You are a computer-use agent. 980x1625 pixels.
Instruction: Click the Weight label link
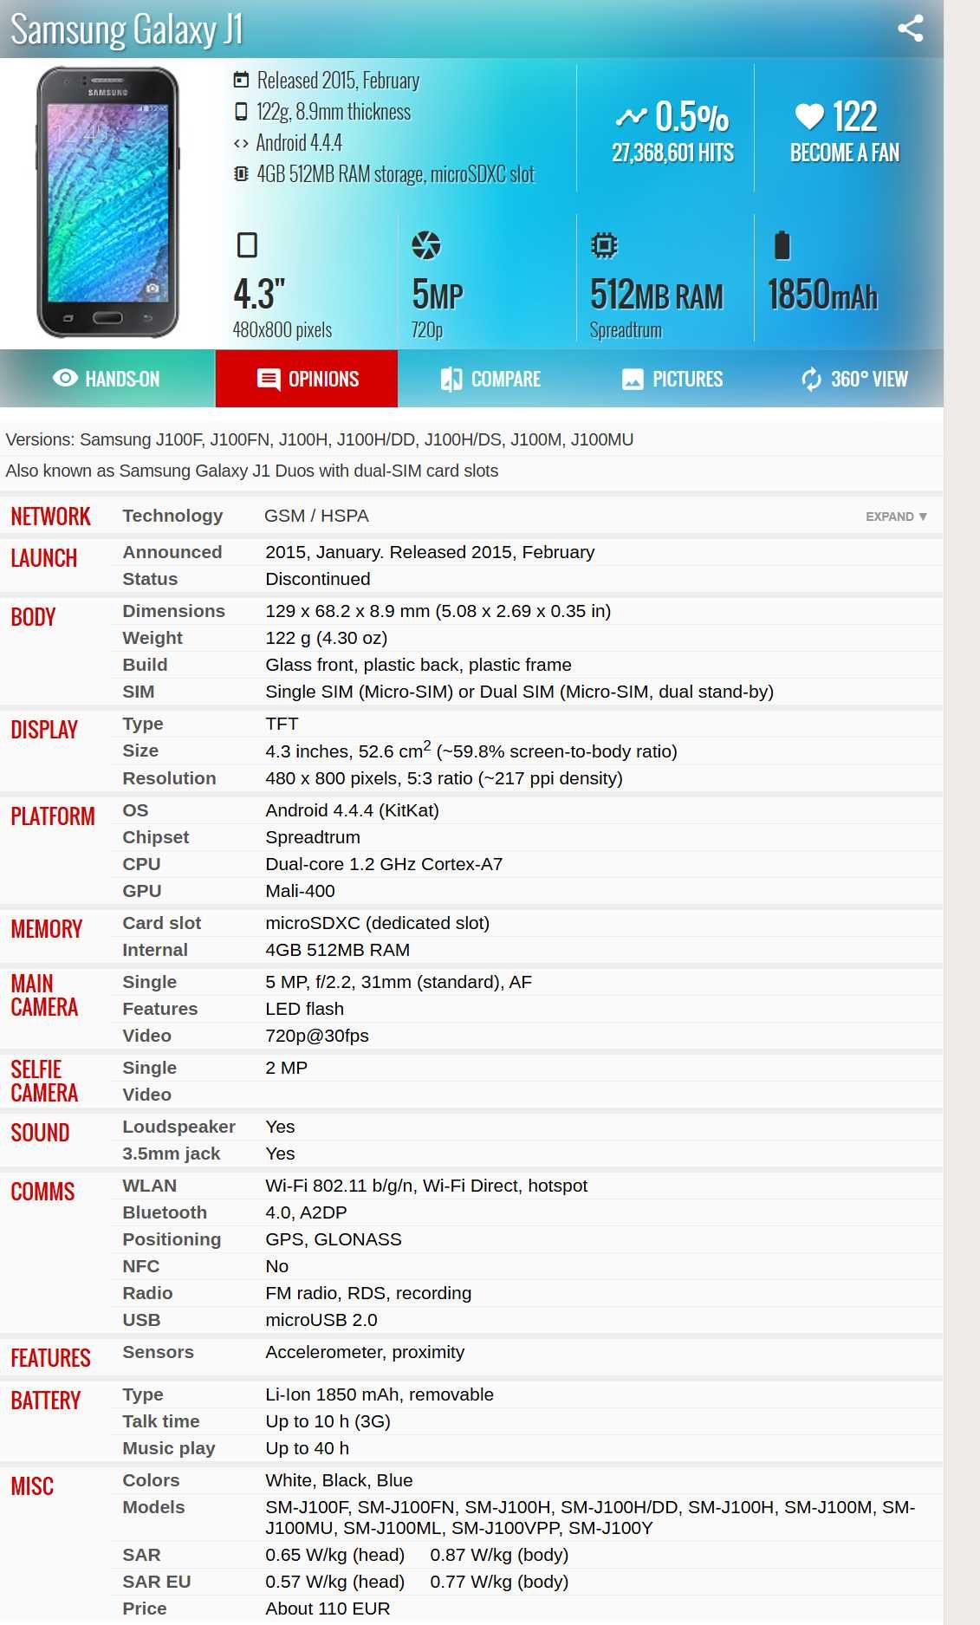click(153, 638)
